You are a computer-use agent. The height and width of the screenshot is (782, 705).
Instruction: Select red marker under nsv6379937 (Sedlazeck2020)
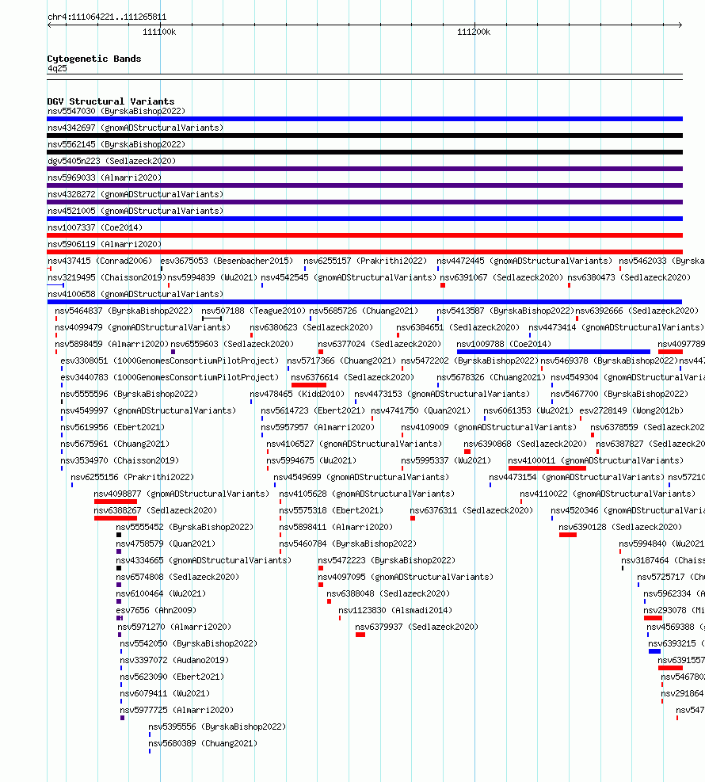(360, 635)
